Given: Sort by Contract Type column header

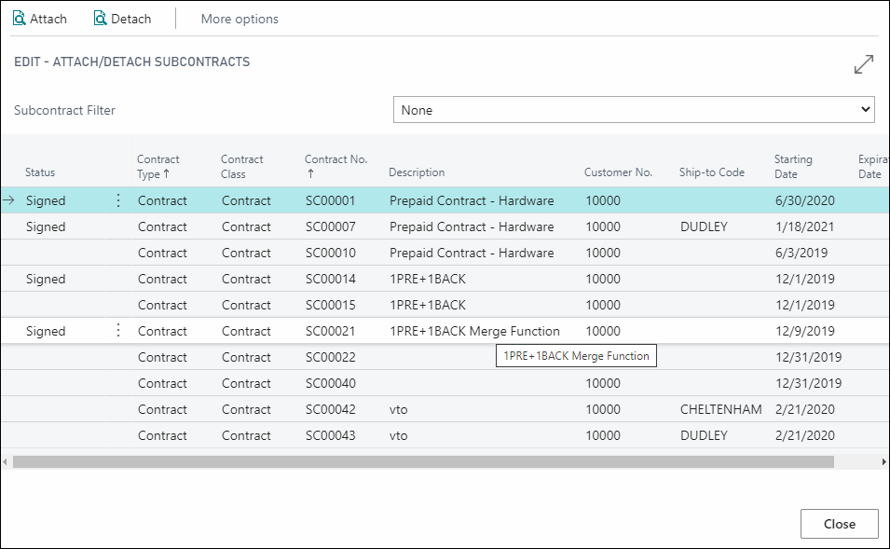Looking at the screenshot, I should [x=157, y=166].
